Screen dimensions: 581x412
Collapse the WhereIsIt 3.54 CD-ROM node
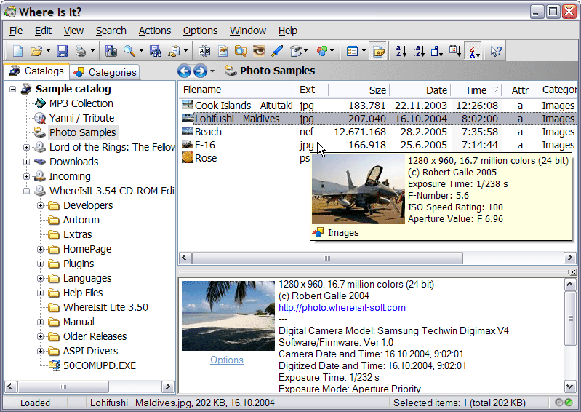pyautogui.click(x=27, y=191)
